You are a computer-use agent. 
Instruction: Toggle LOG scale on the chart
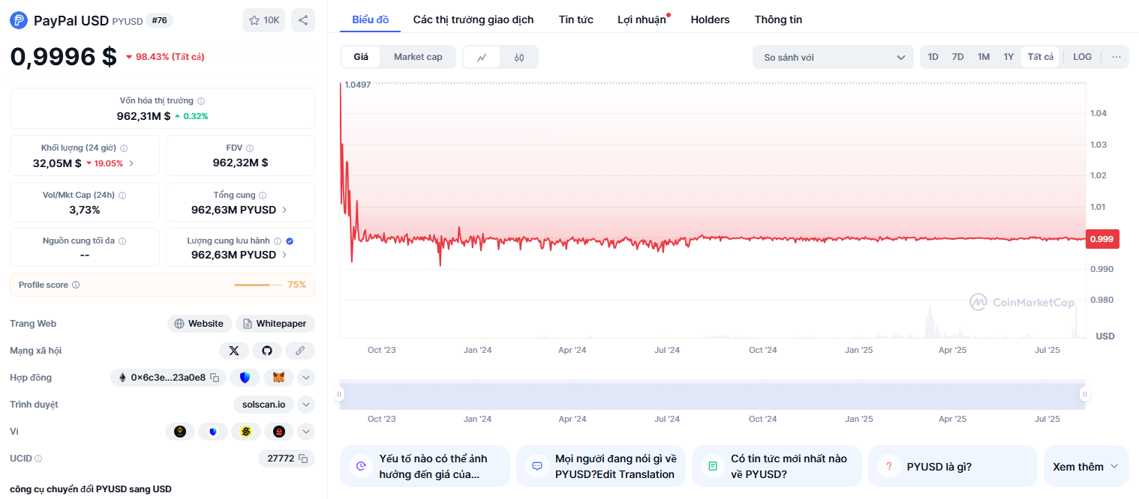coord(1082,57)
